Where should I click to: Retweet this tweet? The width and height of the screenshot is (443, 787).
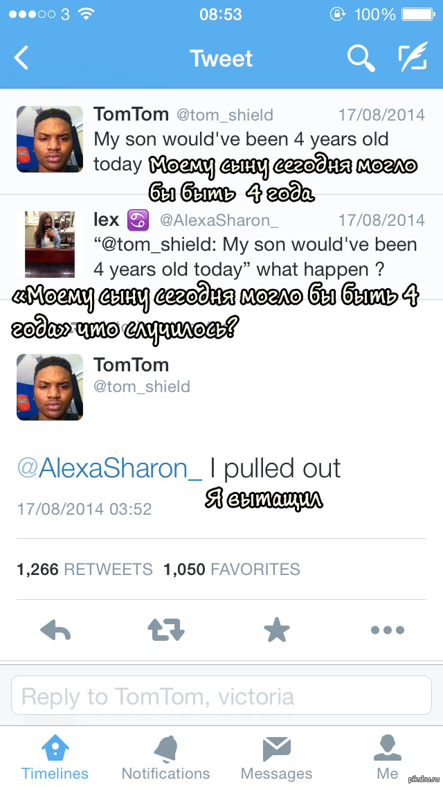(166, 630)
